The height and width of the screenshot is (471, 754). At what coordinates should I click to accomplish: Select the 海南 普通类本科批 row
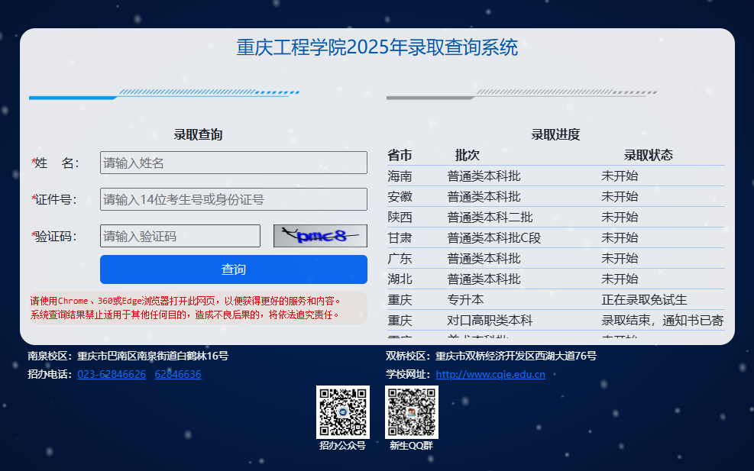556,176
